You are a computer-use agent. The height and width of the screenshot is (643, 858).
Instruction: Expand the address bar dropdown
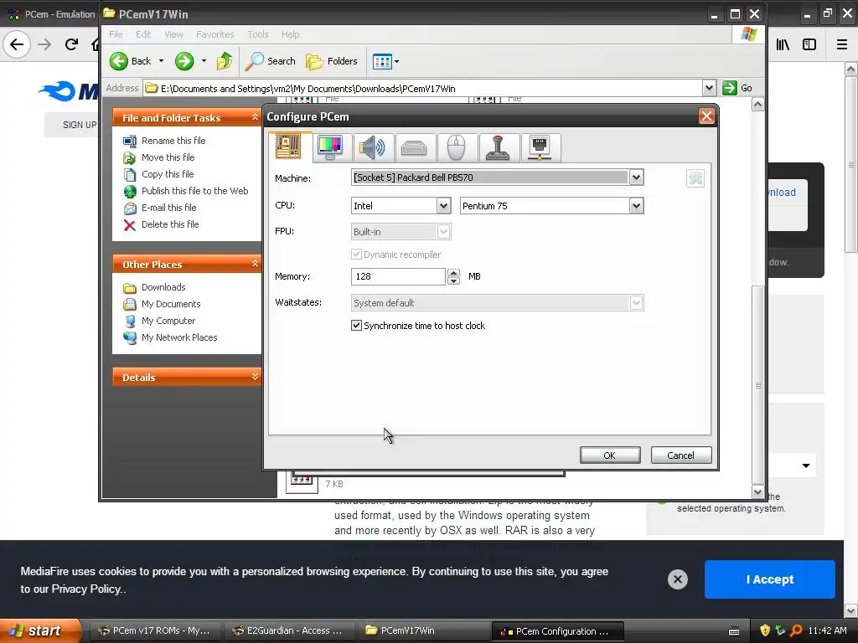click(709, 88)
